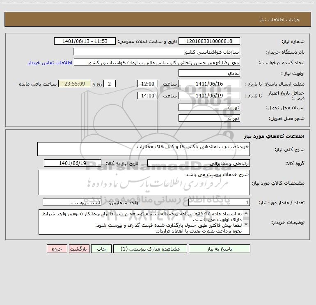Click goods group field ارتباطی و مخابراتی
316x305 pixels.
click(x=199, y=163)
